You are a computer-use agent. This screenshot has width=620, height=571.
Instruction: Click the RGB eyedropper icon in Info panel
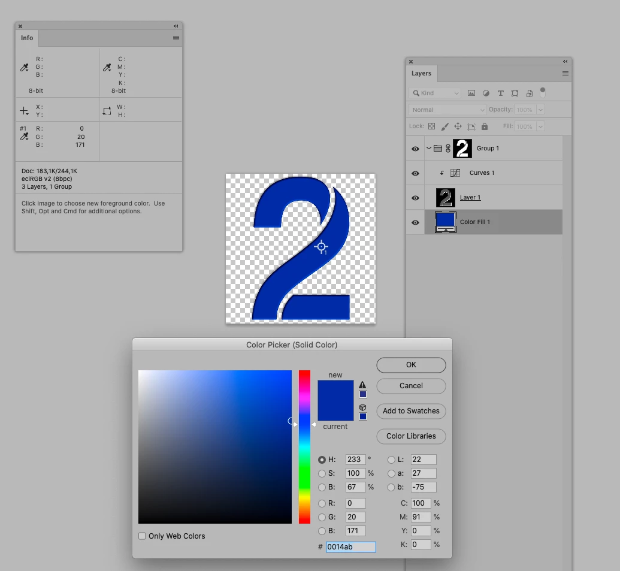pos(24,68)
